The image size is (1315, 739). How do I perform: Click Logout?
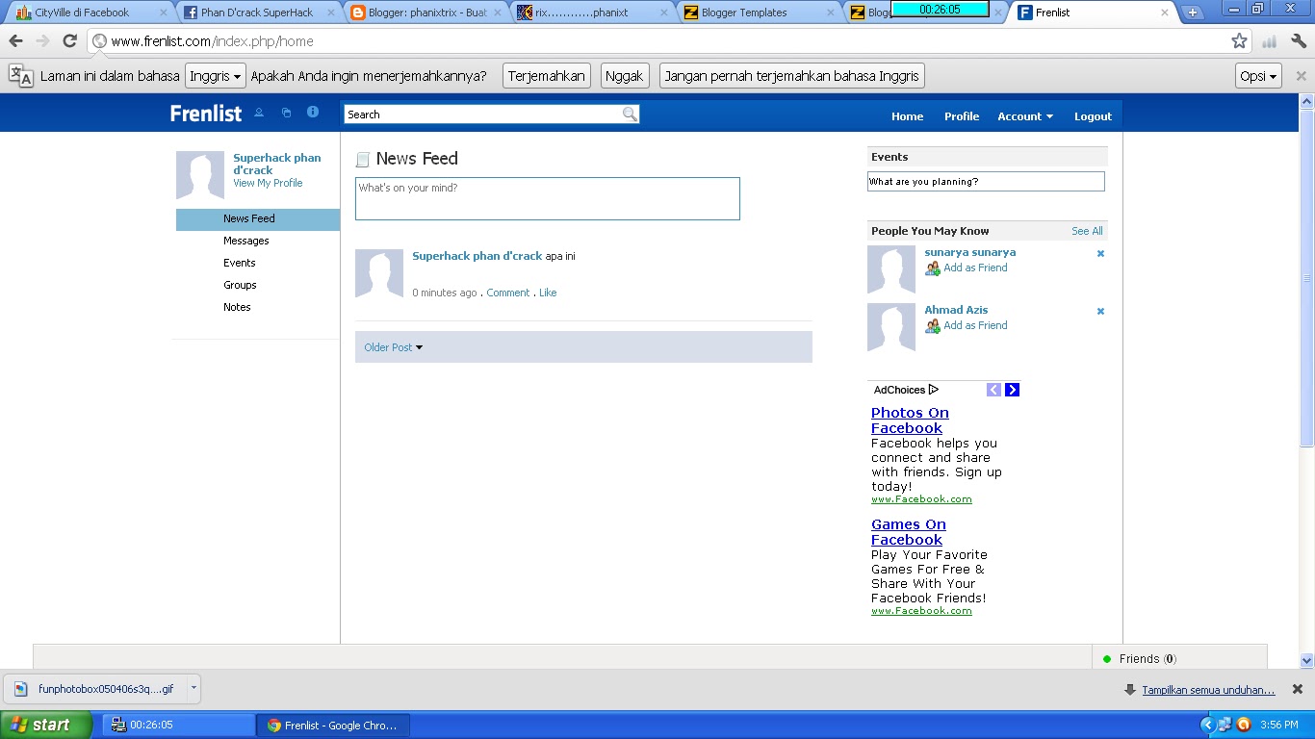[x=1093, y=116]
